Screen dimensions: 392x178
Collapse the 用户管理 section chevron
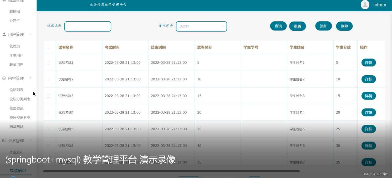pyautogui.click(x=30, y=34)
